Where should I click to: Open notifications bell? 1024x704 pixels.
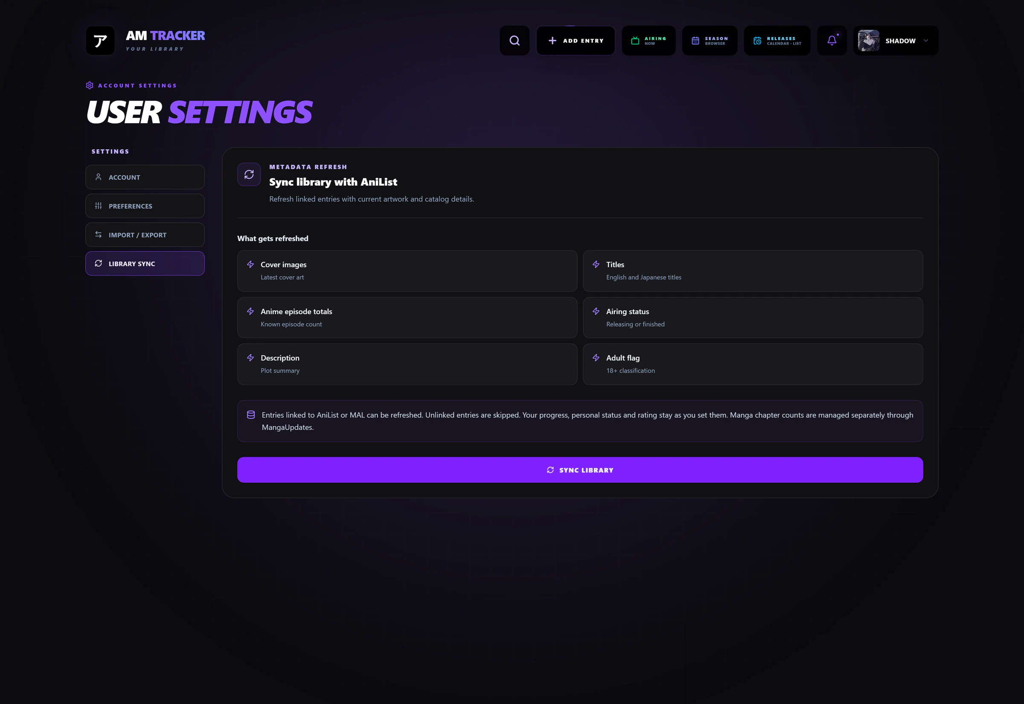click(832, 41)
